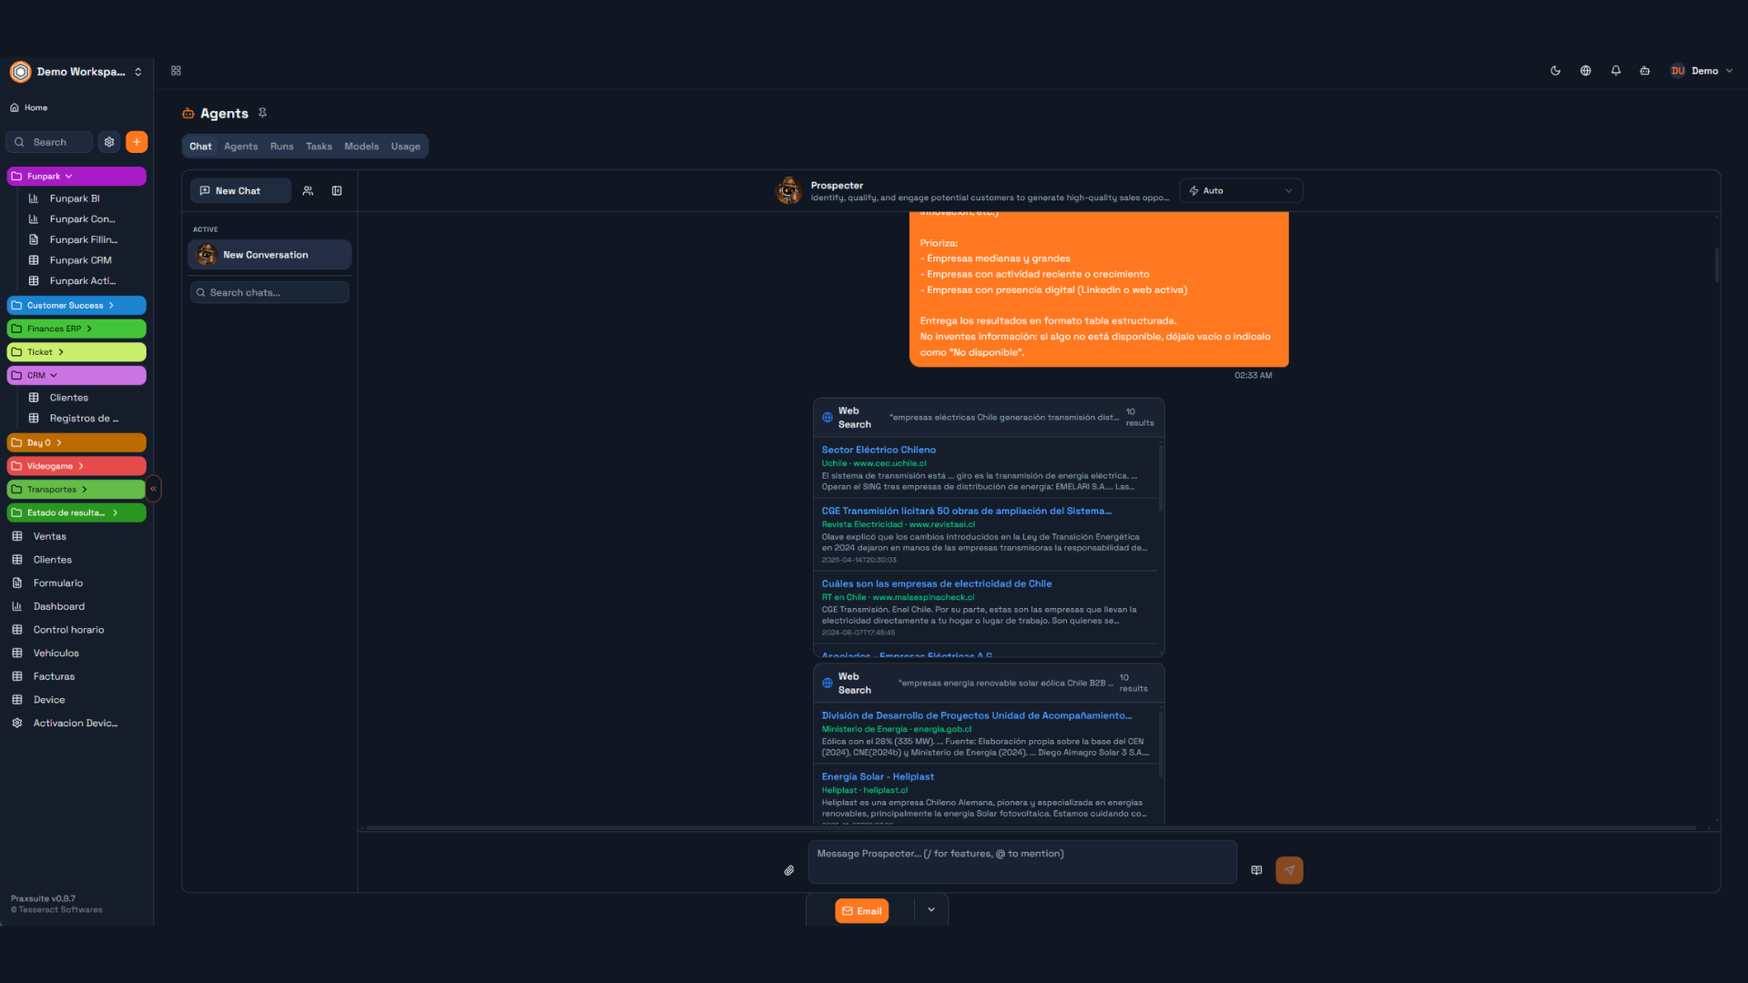Open the Auto mode dropdown

1241,191
